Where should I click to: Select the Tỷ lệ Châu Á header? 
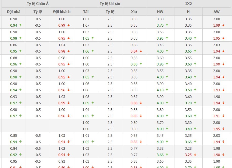[38, 4]
